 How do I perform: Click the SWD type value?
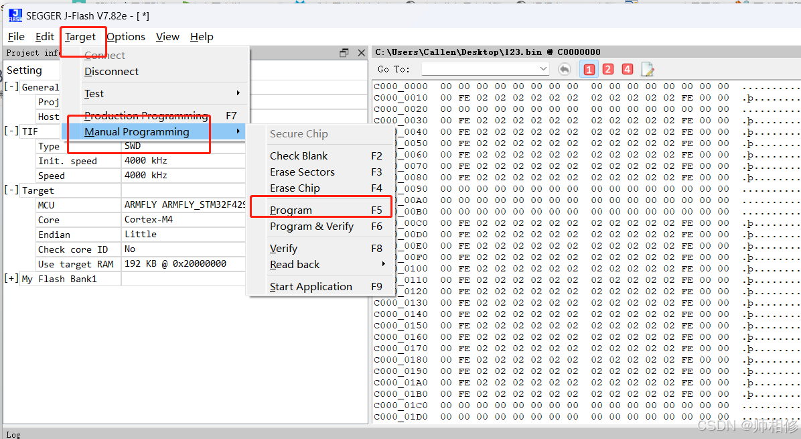(x=133, y=146)
